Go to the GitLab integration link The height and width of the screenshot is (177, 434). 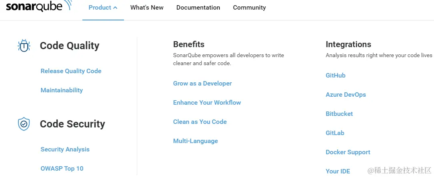click(x=335, y=133)
